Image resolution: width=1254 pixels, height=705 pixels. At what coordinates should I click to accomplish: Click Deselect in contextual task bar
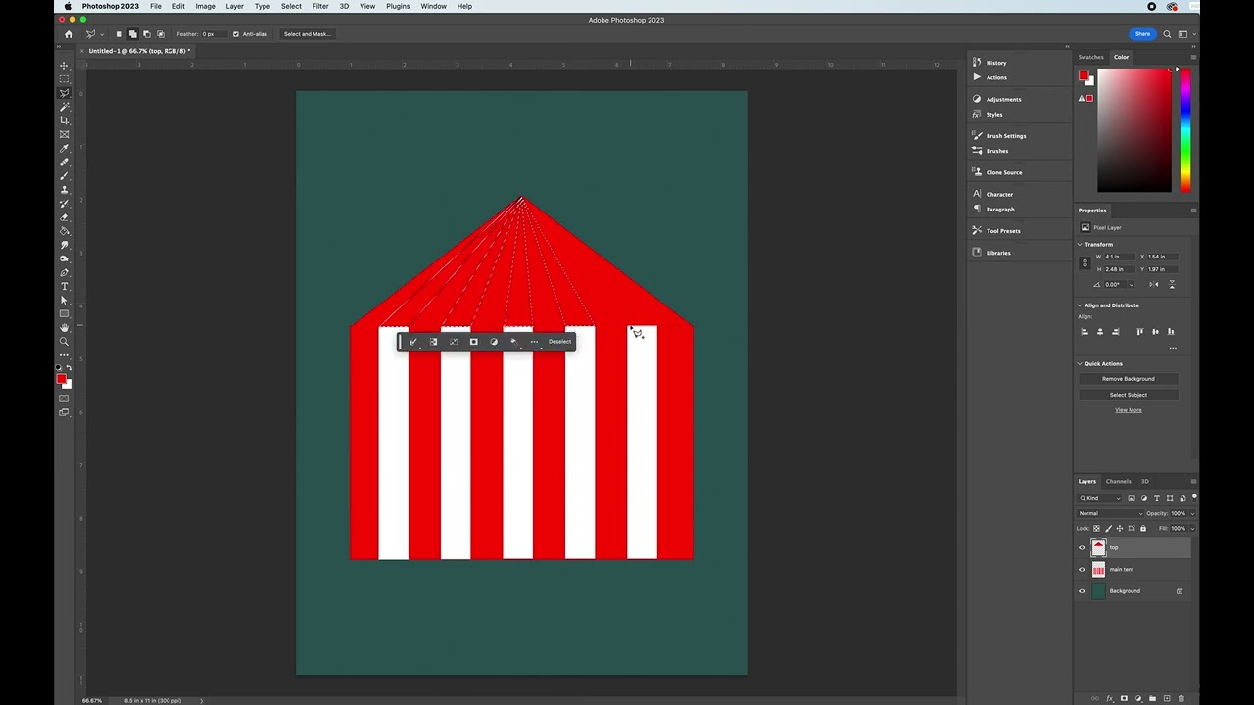point(559,342)
